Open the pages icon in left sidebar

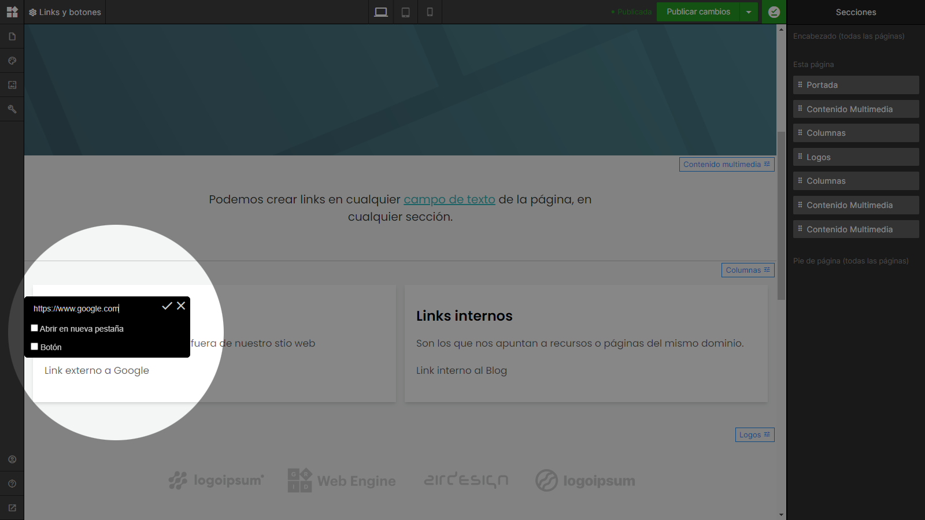12,36
